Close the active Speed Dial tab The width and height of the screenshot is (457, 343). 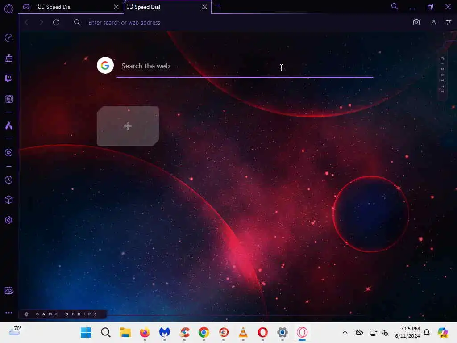pyautogui.click(x=204, y=7)
